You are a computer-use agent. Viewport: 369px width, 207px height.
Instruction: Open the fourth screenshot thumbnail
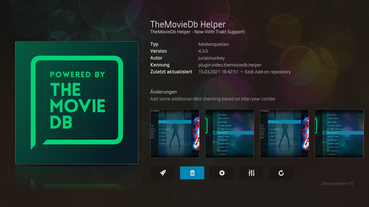tap(339, 133)
